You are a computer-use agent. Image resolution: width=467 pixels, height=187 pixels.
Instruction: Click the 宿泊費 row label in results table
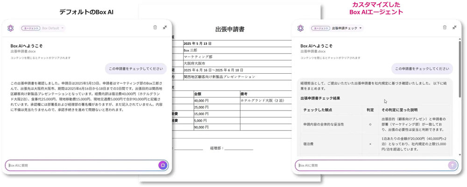(x=309, y=144)
